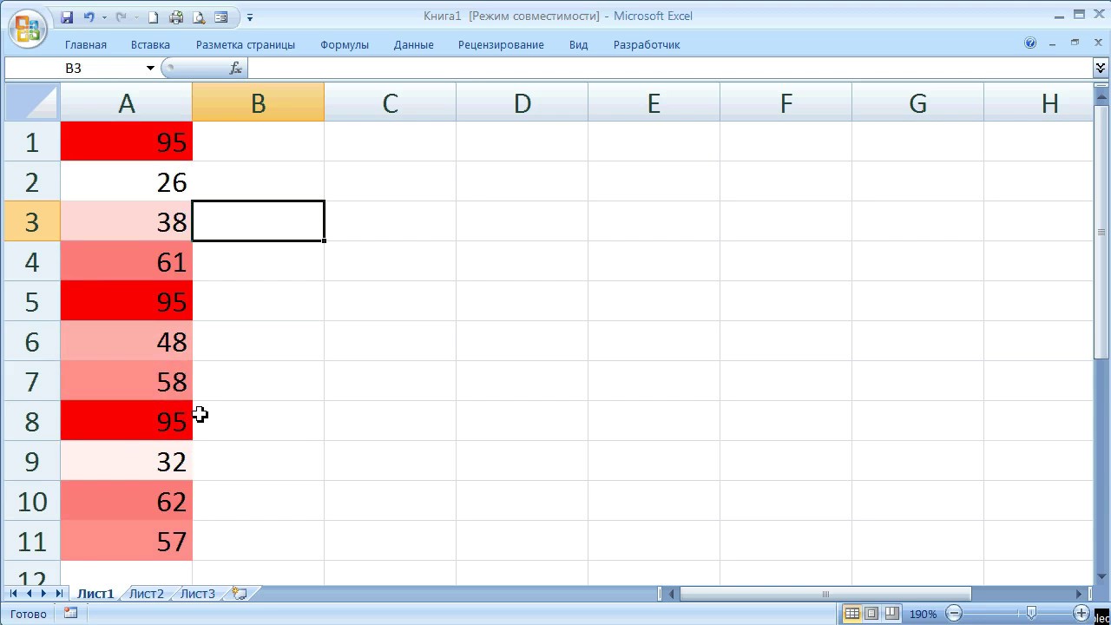Select cell with value 57

coord(127,541)
